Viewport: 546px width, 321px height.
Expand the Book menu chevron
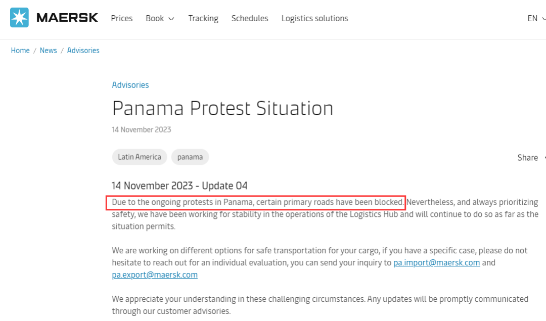pos(171,19)
